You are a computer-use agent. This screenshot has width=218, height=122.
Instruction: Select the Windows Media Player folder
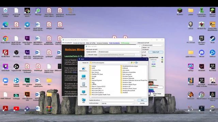(128, 84)
